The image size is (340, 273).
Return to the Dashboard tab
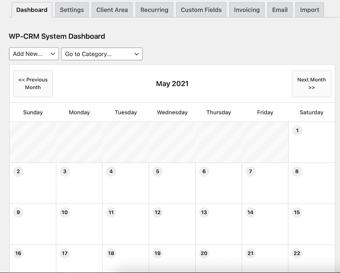click(32, 10)
